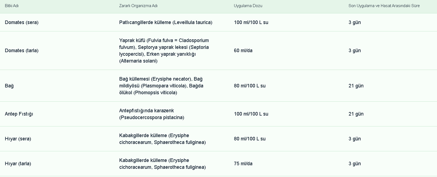Select the 'Bağ' plant cell
Image resolution: width=437 pixels, height=177 pixels.
[x=9, y=86]
